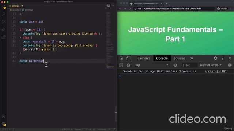This screenshot has height=131, width=234.
Task: Select the script.js editor tab
Action: [x=15, y=6]
